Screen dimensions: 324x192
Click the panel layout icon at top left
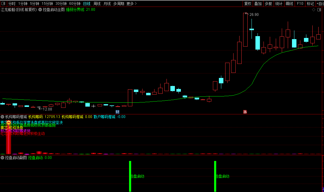coord(3,4)
